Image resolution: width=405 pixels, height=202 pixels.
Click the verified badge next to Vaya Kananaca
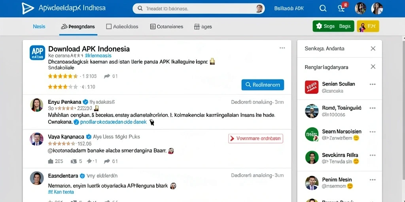89,137
